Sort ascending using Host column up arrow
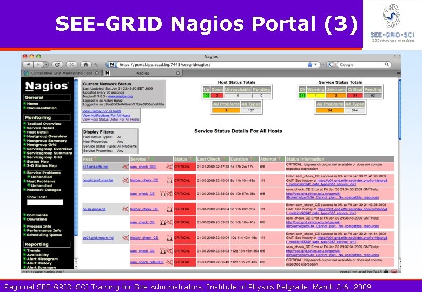Image resolution: width=422 pixels, height=292 pixels. [95, 159]
